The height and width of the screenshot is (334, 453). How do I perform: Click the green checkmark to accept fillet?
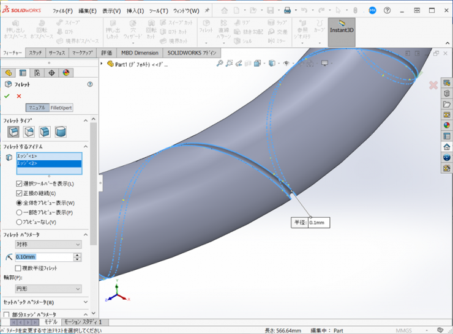tap(7, 96)
